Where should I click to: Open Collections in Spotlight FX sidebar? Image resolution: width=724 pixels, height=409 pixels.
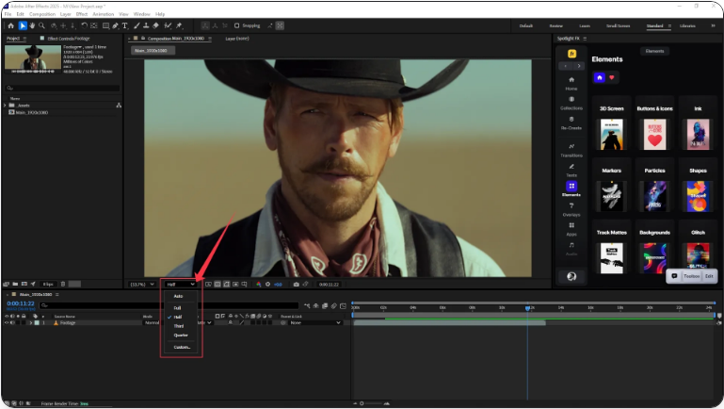(571, 103)
